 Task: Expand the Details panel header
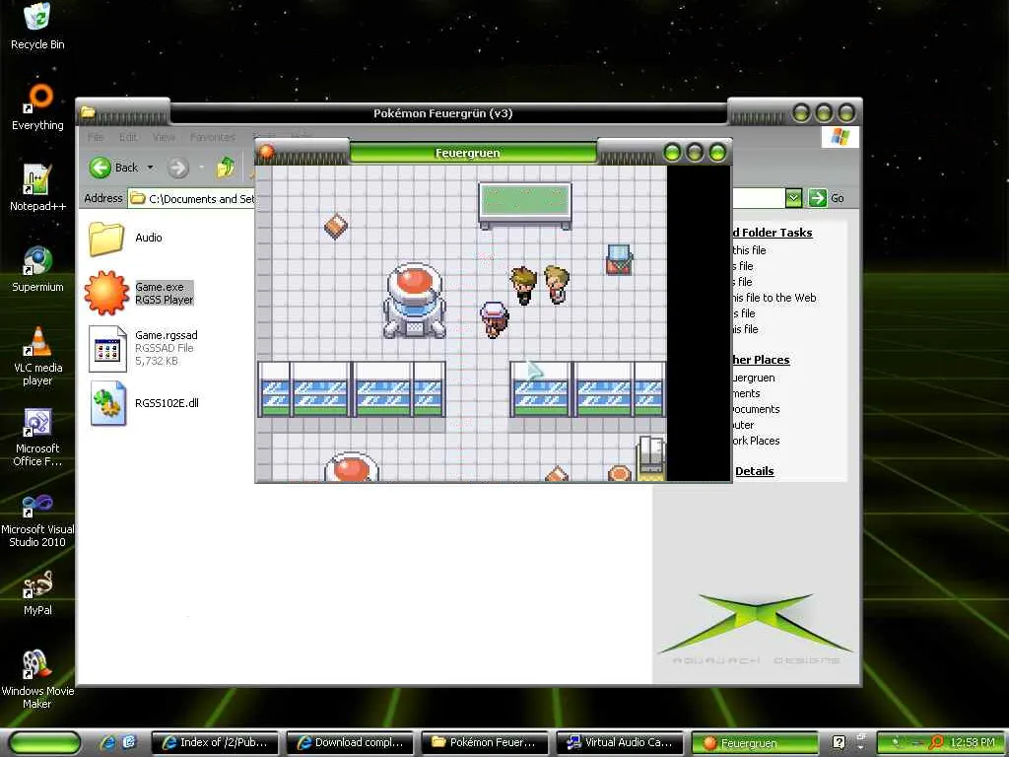(x=754, y=471)
